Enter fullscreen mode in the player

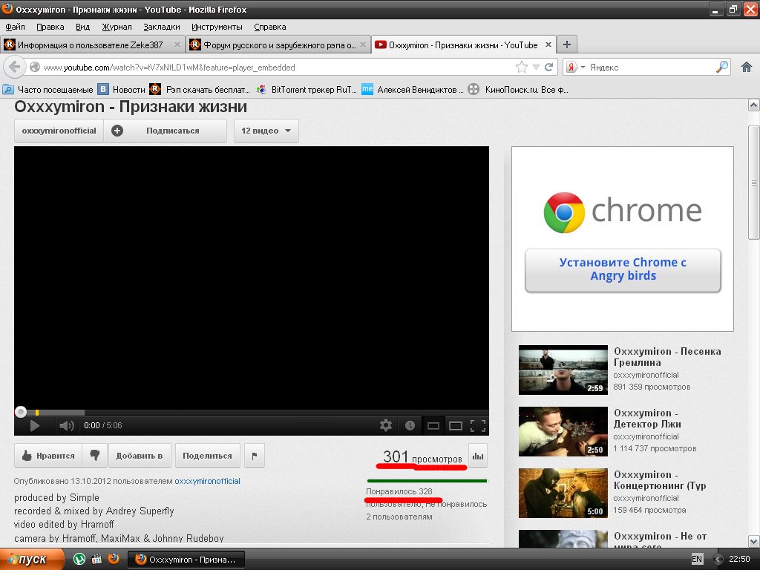[x=478, y=425]
